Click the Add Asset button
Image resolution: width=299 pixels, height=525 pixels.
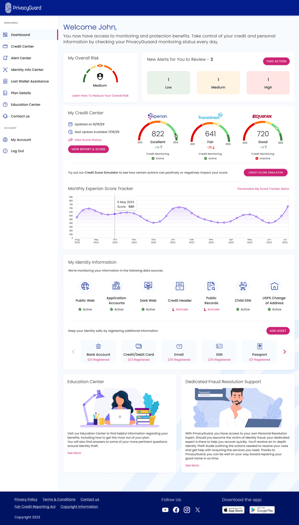point(278,331)
